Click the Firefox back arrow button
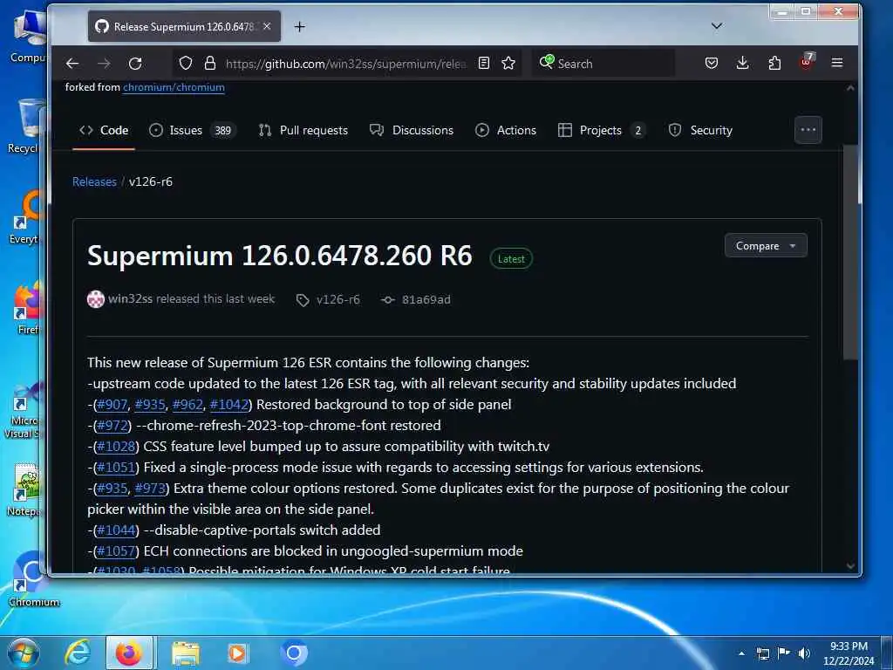The image size is (893, 670). [x=72, y=63]
